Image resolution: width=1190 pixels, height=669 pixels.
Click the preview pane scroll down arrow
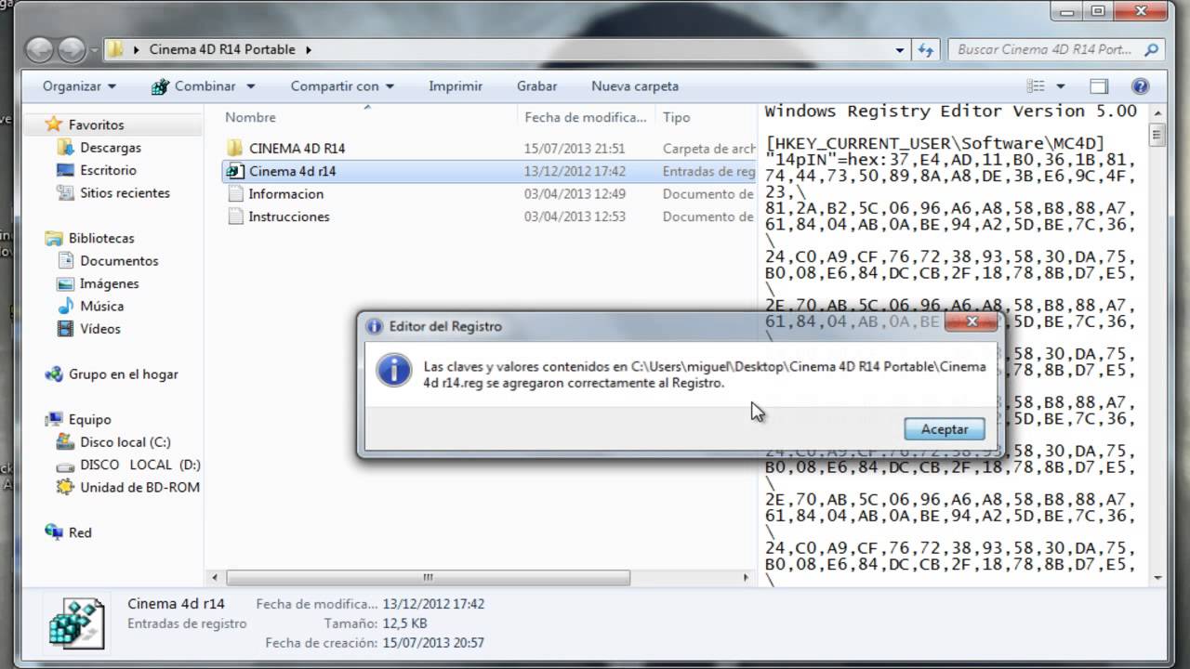1157,577
